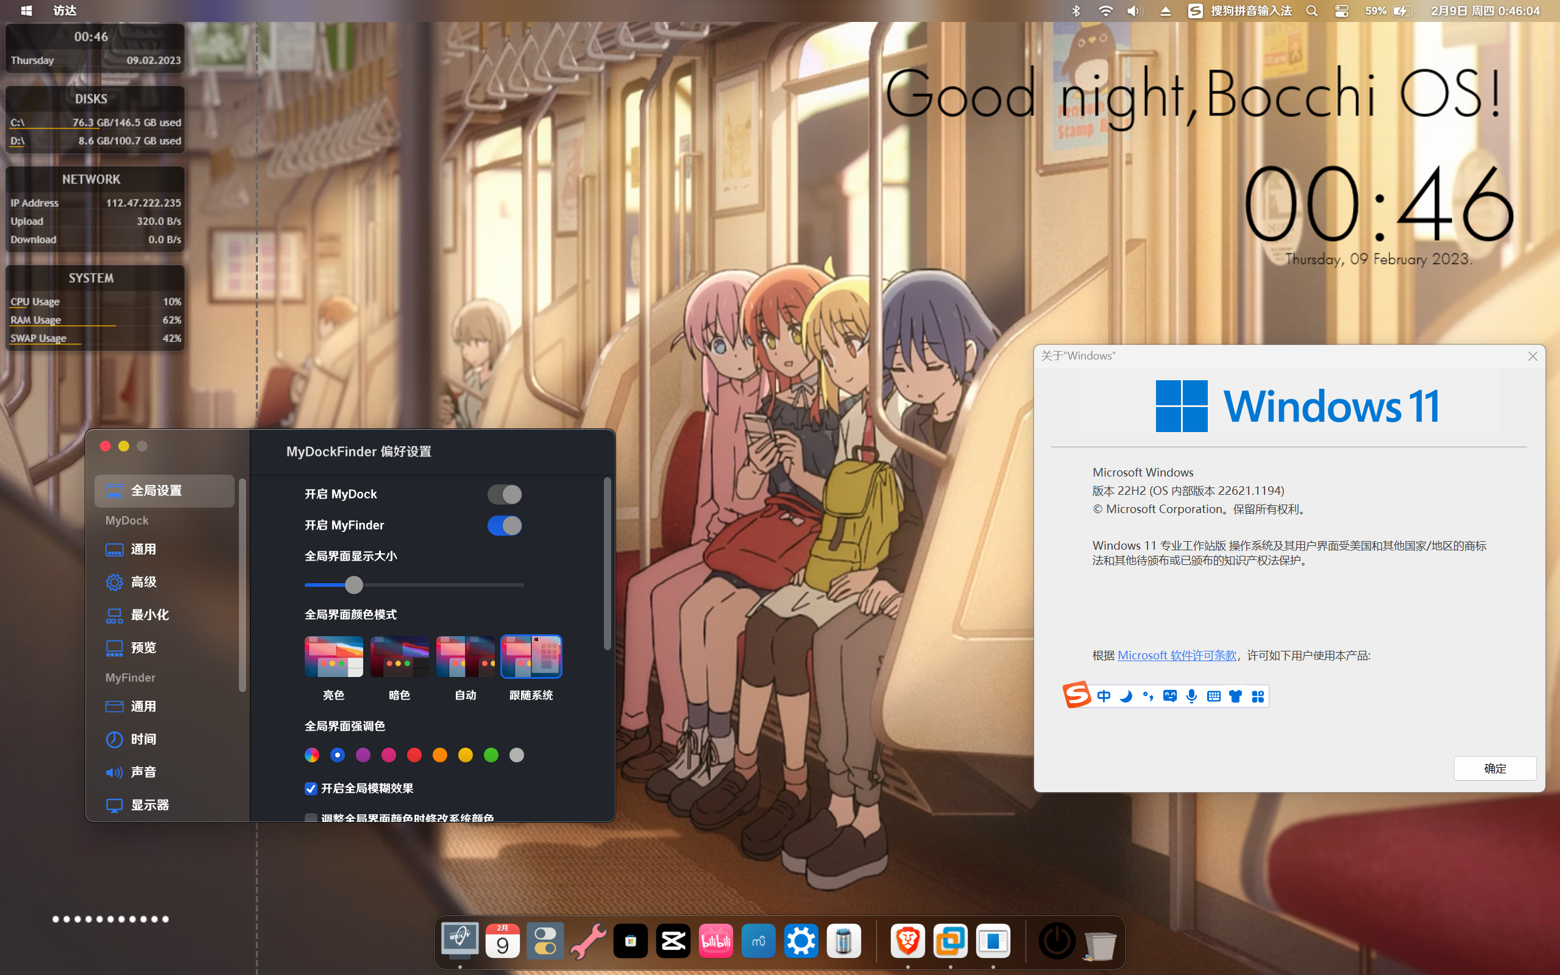Open Microsoft Store from the dock
The width and height of the screenshot is (1560, 975).
pos(631,941)
